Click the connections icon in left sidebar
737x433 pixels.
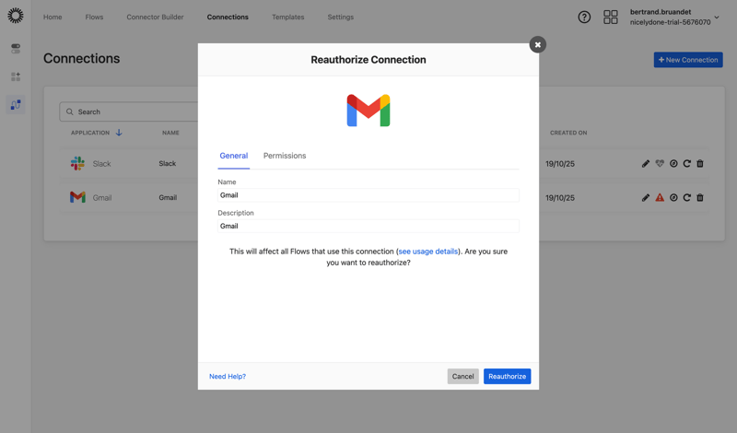[16, 105]
